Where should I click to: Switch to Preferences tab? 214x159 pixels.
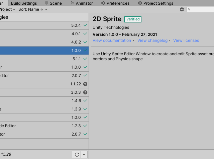pyautogui.click(x=115, y=3)
